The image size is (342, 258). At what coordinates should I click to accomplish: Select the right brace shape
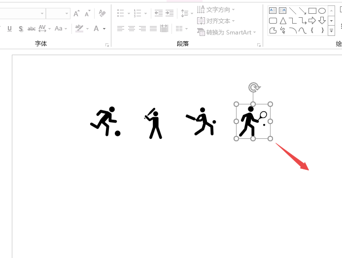click(322, 31)
